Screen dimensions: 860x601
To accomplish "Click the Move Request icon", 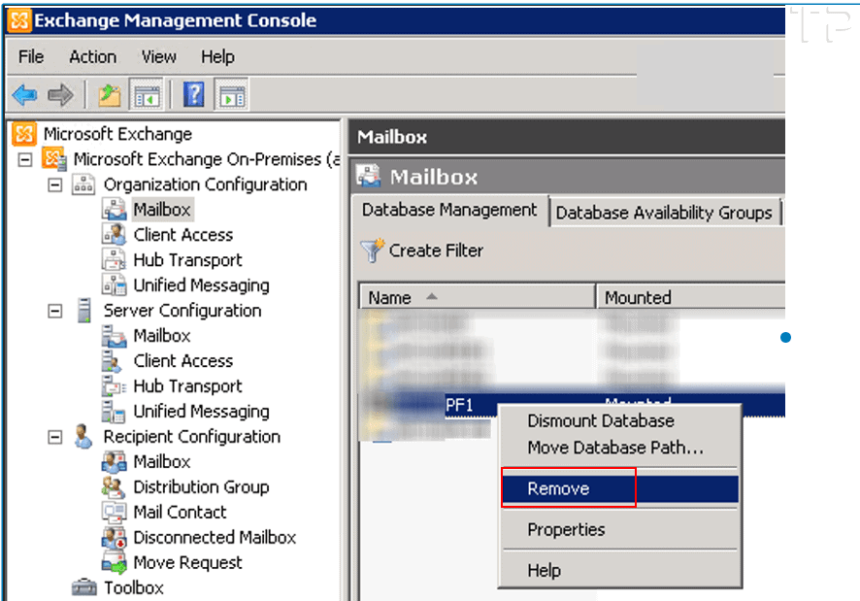I will click(x=115, y=562).
